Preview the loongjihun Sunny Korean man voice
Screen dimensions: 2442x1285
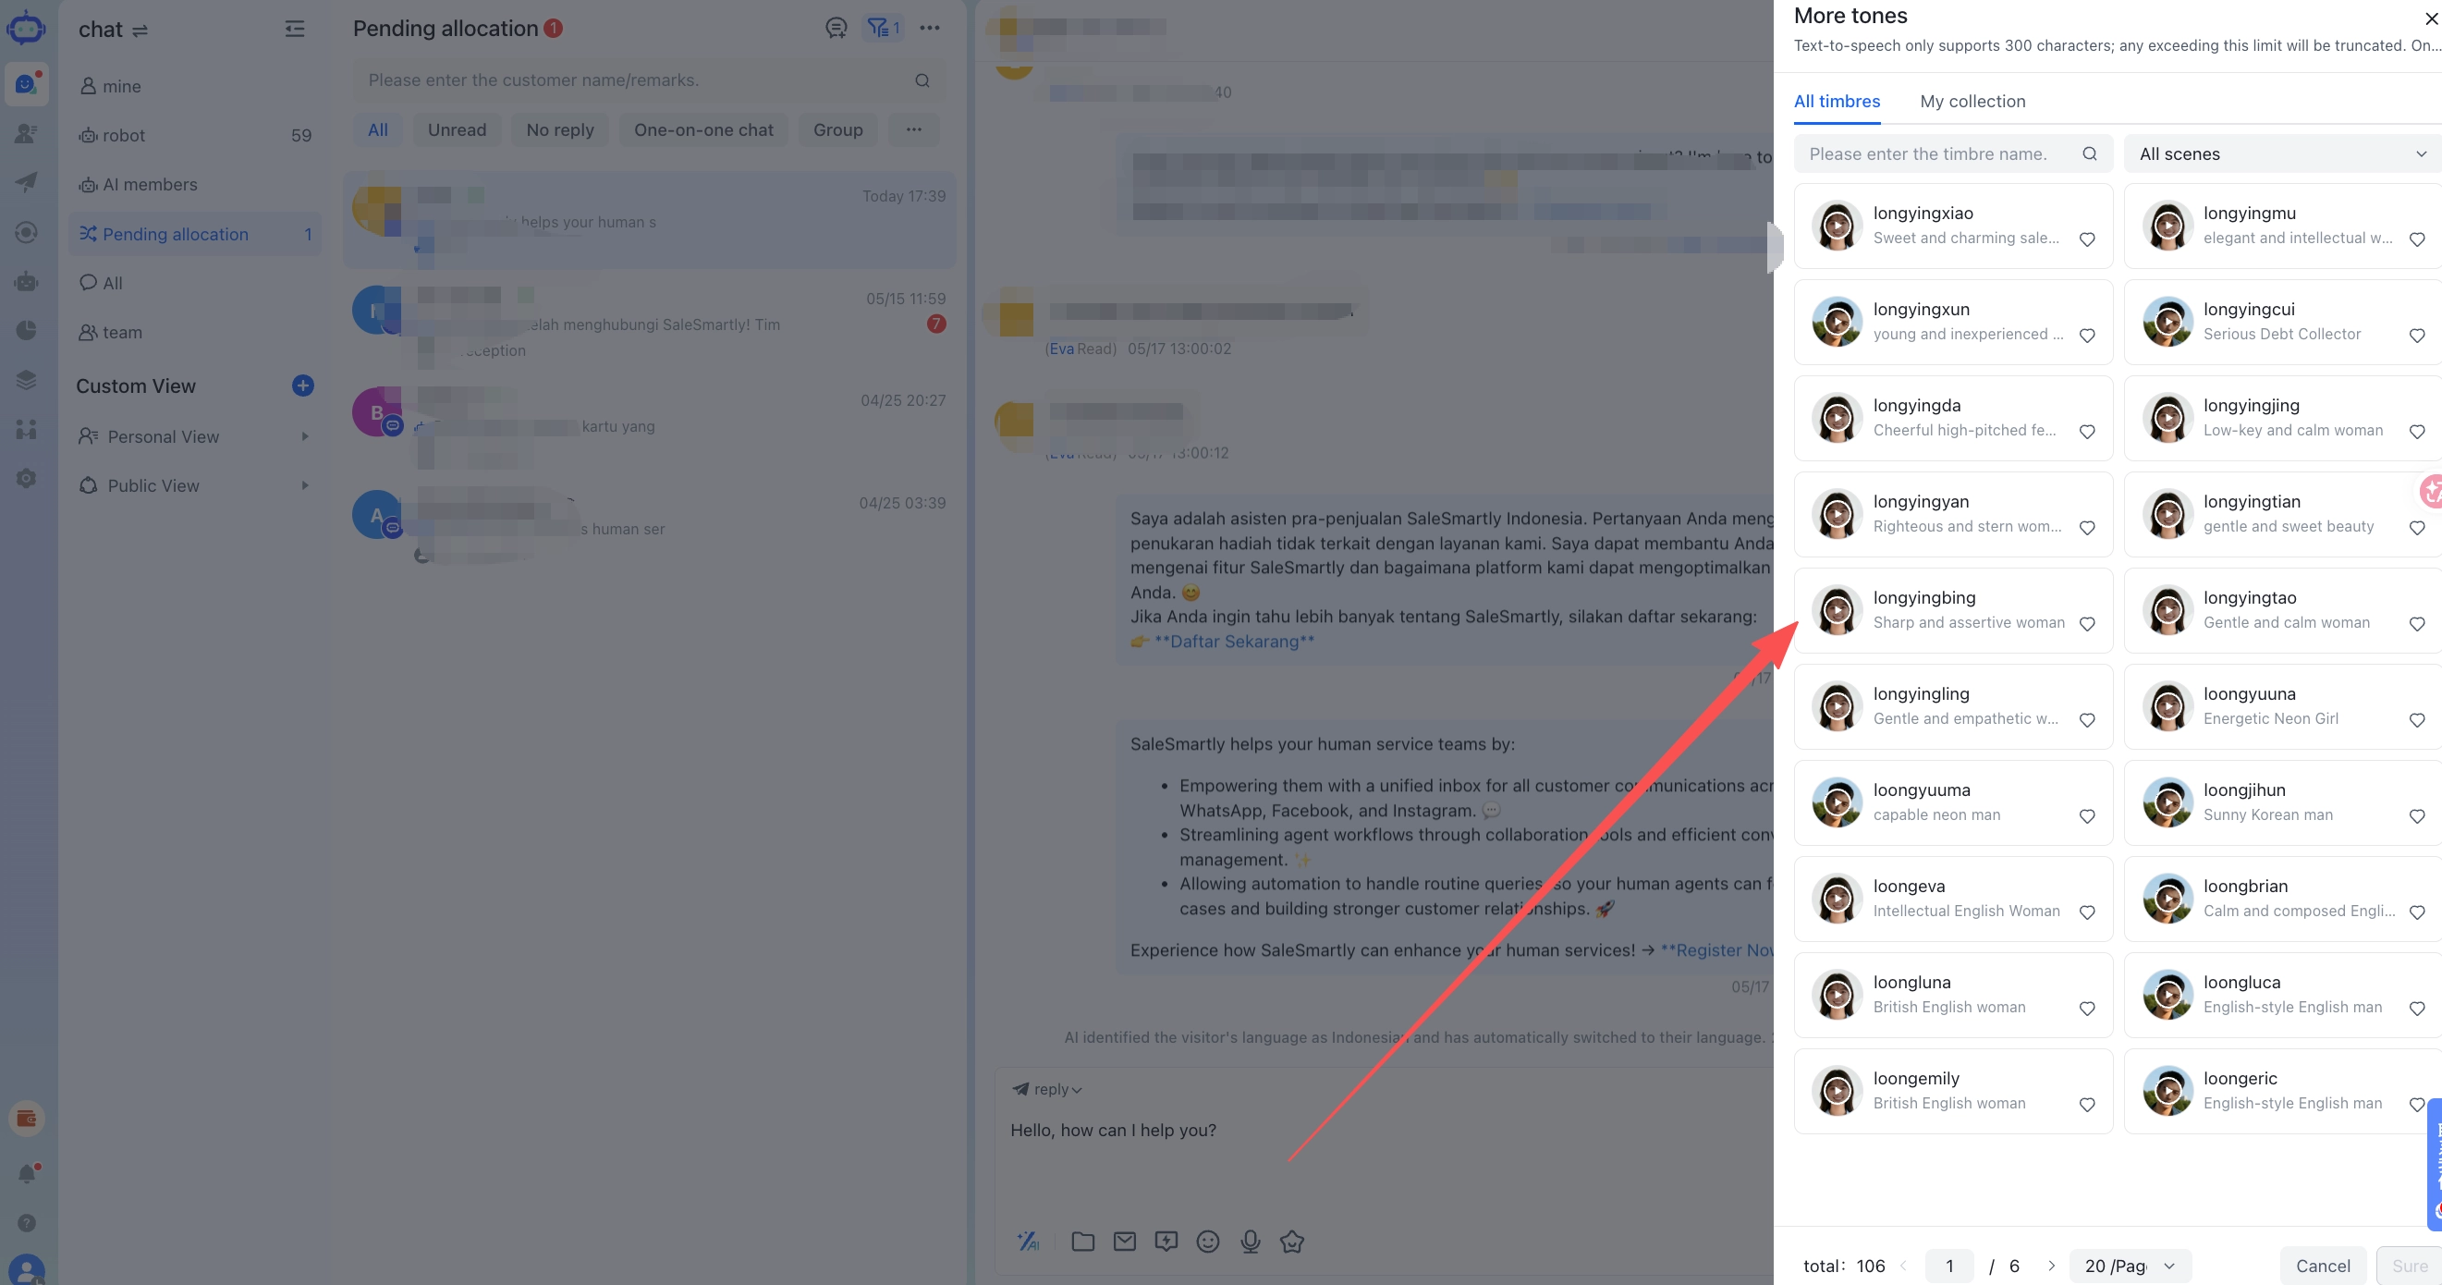tap(2167, 802)
